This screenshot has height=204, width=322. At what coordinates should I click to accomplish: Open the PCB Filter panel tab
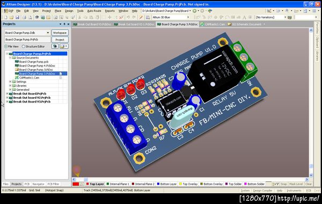click(x=53, y=184)
